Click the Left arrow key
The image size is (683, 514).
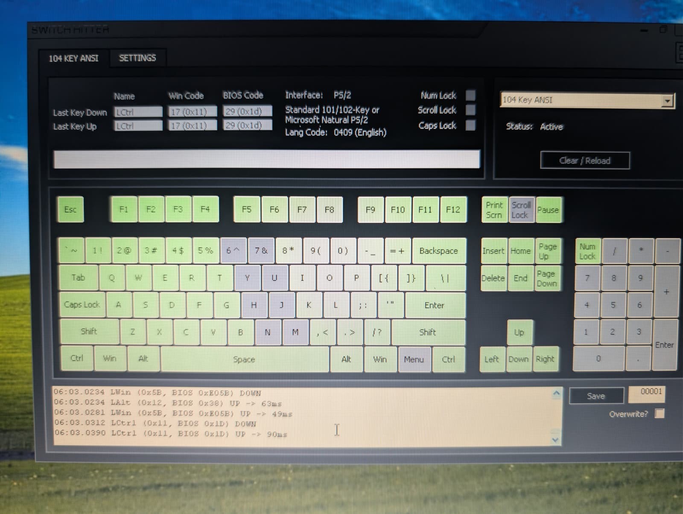coord(492,359)
